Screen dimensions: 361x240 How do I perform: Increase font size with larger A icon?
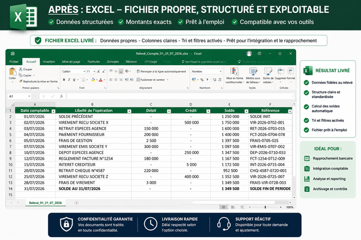click(x=99, y=71)
